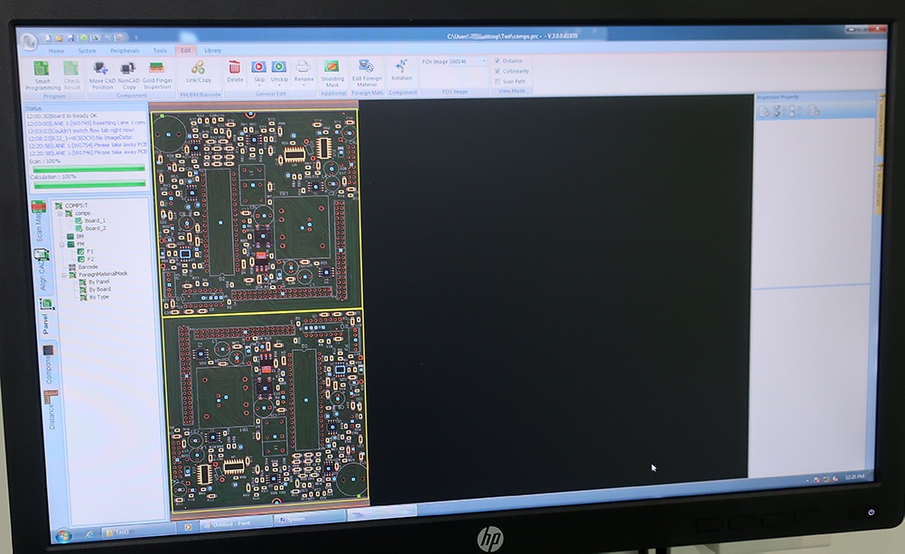Switch to the Library ribbon tab

(x=212, y=51)
